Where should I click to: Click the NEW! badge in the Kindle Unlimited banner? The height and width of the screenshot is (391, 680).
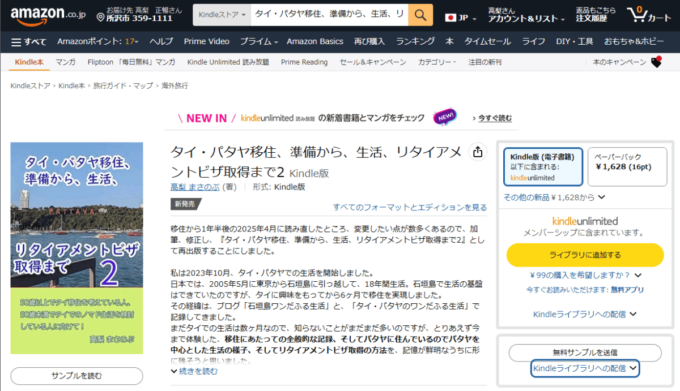tap(445, 118)
